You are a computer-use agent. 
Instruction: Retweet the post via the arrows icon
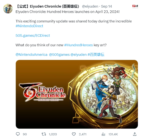44,134
